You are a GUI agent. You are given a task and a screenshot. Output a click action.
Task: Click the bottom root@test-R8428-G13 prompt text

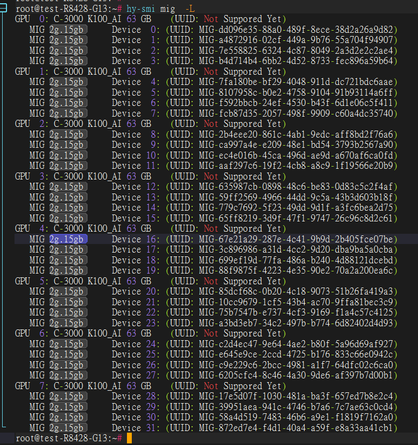69,439
